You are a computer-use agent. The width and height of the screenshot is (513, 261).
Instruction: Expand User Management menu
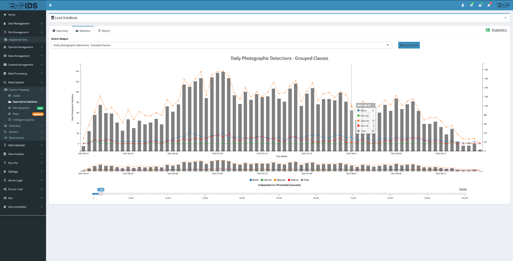pyautogui.click(x=23, y=23)
